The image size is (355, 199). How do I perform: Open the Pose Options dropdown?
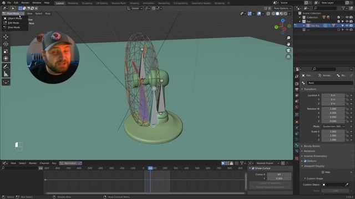[x=282, y=8]
